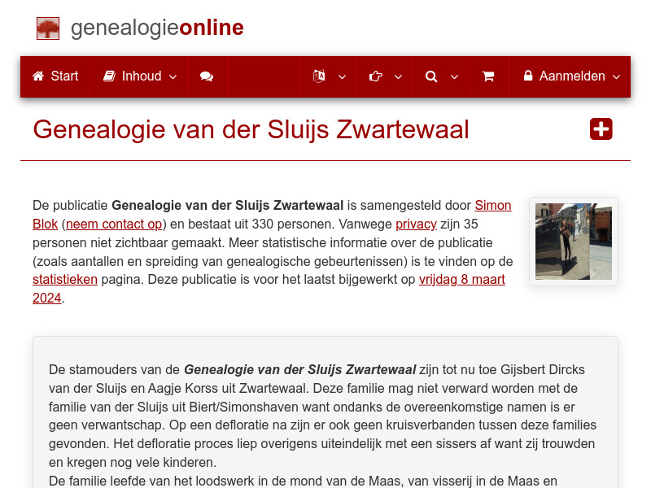Viewport: 651px width, 488px height.
Task: Select the pointing hand recommendation icon
Action: click(374, 76)
